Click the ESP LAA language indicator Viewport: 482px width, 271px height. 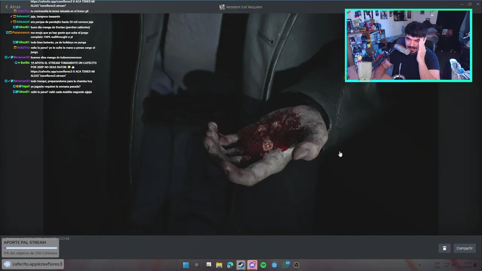(437, 265)
